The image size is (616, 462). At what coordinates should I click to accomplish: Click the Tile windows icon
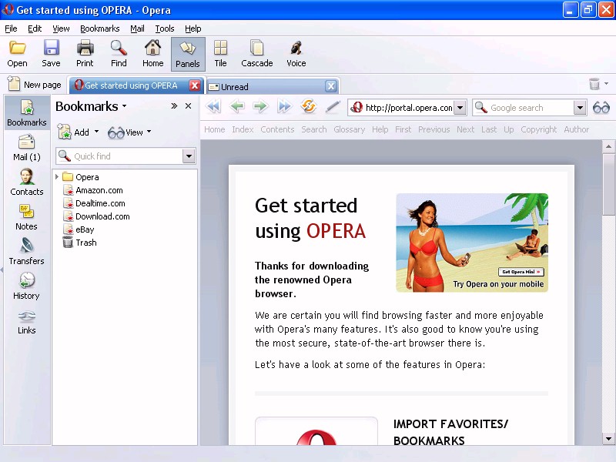pyautogui.click(x=220, y=54)
